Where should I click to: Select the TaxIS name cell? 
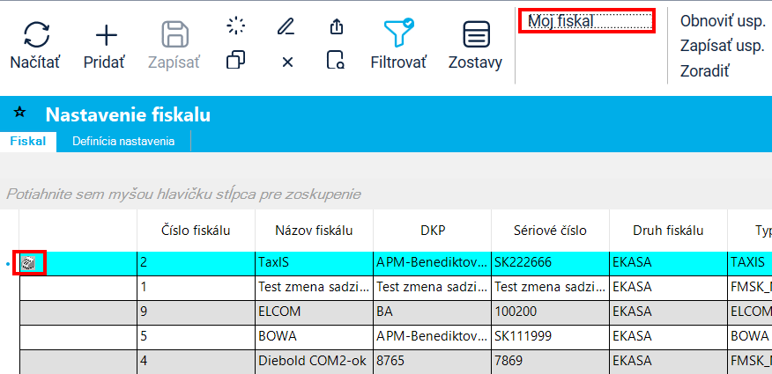[x=314, y=263]
